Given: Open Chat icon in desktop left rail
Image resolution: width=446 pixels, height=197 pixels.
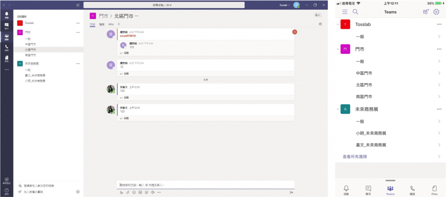Looking at the screenshot, I should pos(7,26).
